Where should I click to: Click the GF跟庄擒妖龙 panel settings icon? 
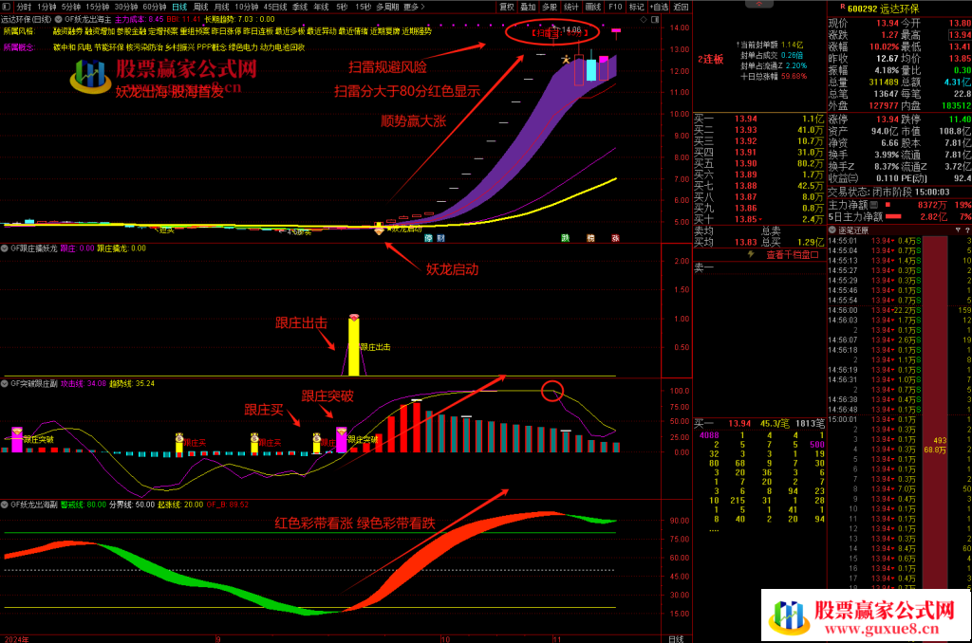click(x=5, y=248)
